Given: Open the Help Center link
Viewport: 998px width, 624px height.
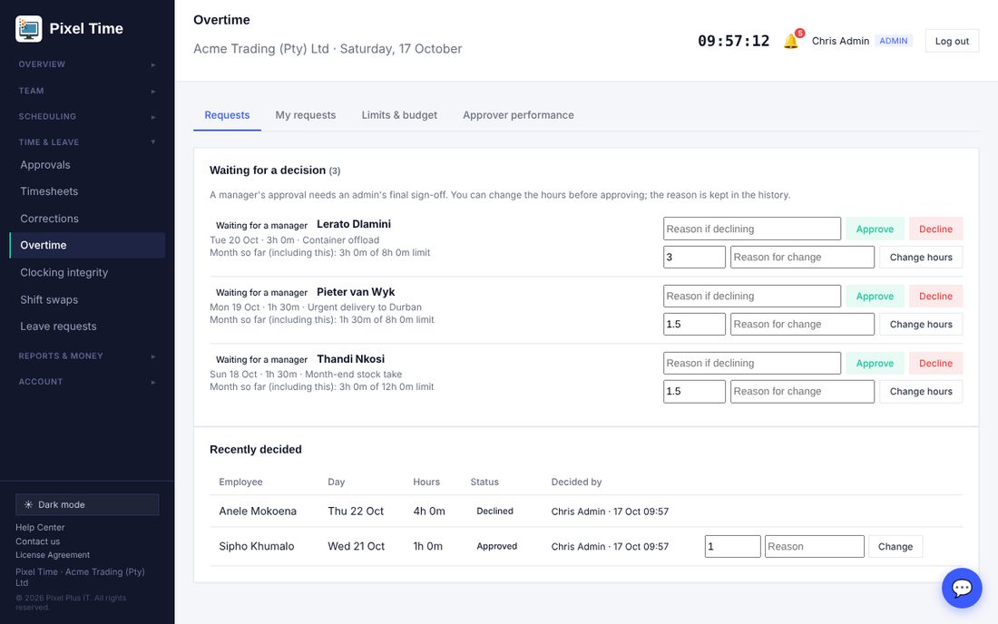Looking at the screenshot, I should pyautogui.click(x=40, y=527).
